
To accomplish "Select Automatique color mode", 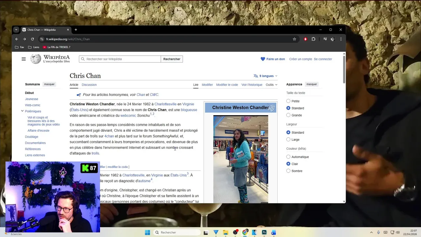I will click(x=288, y=157).
